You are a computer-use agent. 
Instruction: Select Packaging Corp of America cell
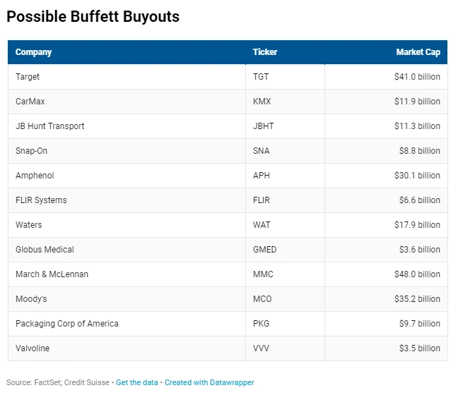(x=67, y=324)
